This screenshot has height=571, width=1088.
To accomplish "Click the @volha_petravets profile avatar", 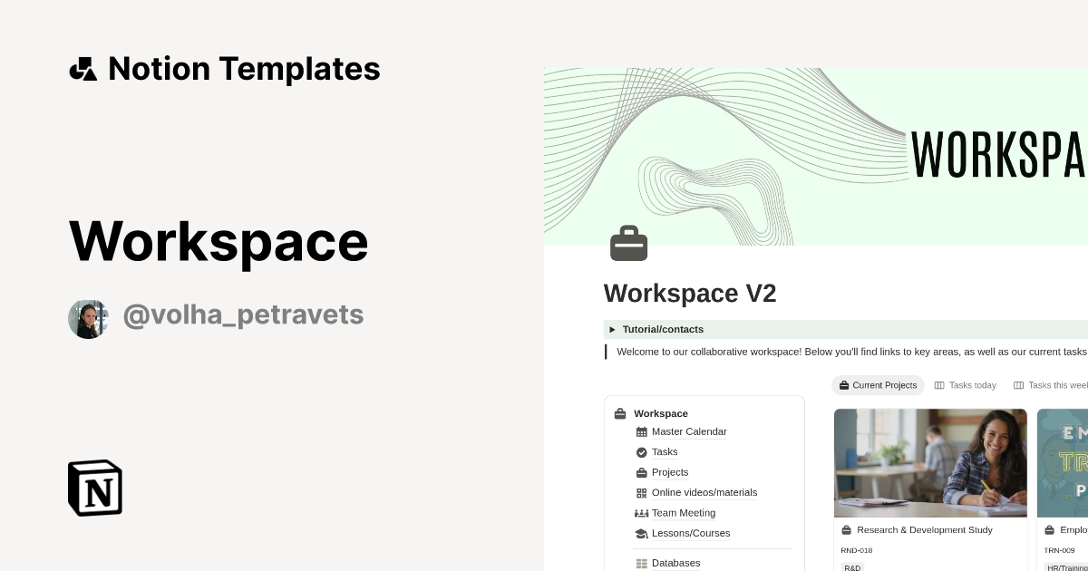I will 88,318.
